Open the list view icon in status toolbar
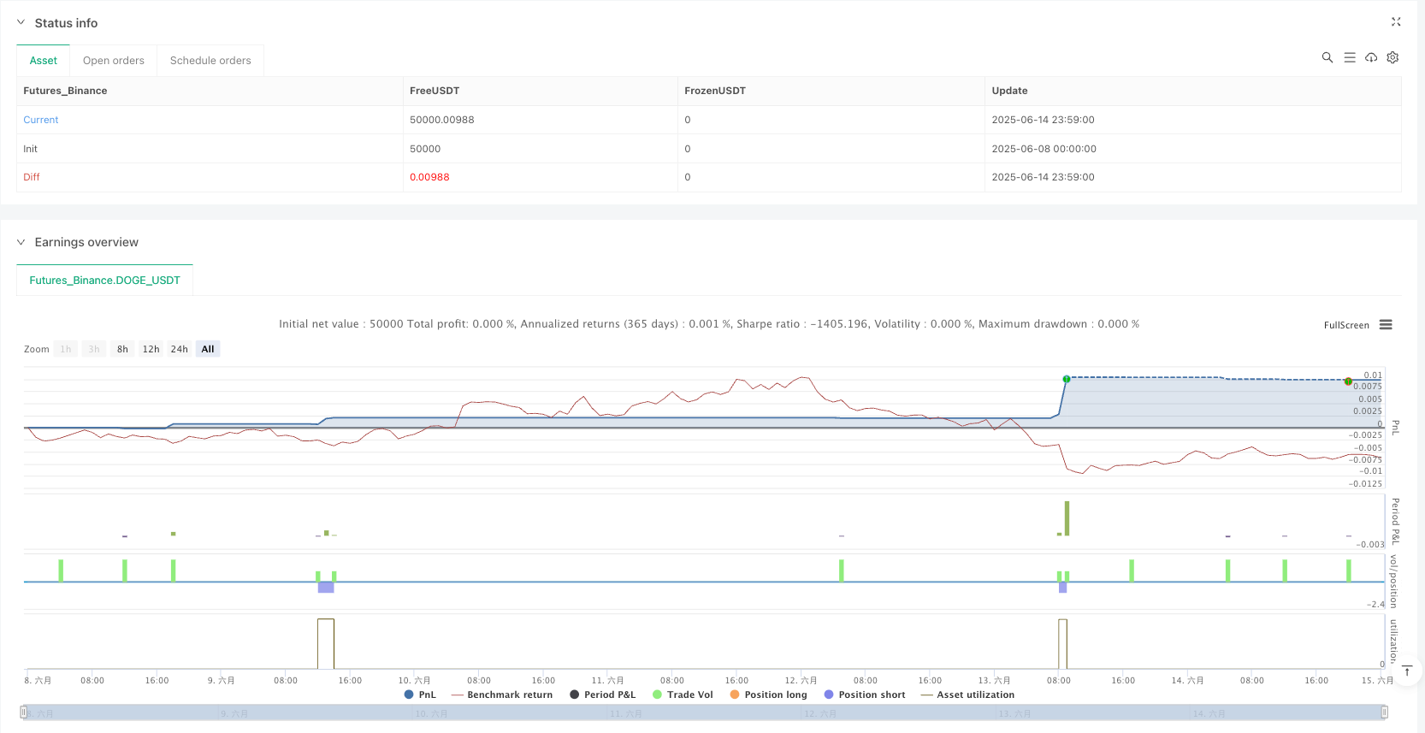 (1349, 57)
